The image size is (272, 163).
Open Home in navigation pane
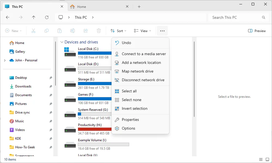(x=17, y=43)
